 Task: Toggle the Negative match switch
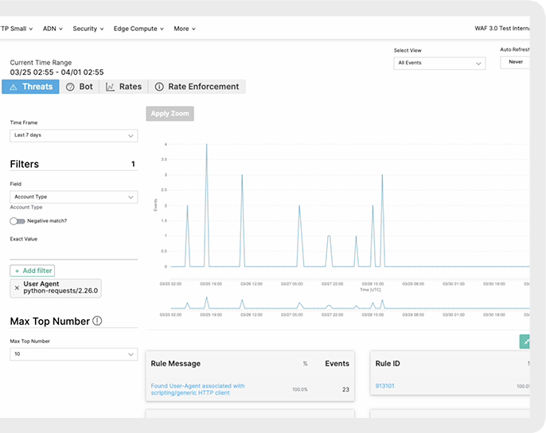click(x=18, y=220)
